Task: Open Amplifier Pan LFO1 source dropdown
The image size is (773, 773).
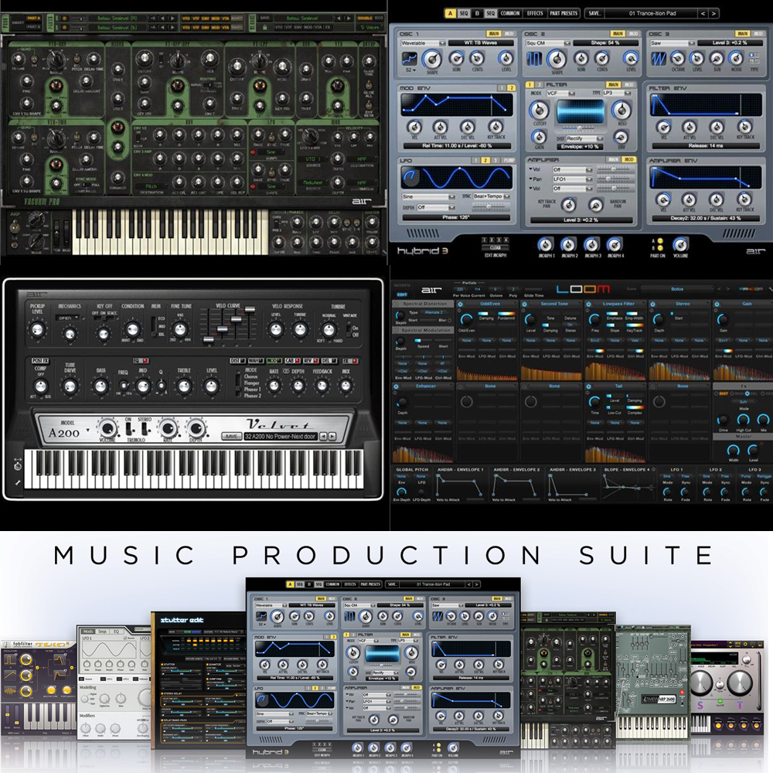Action: tap(572, 179)
